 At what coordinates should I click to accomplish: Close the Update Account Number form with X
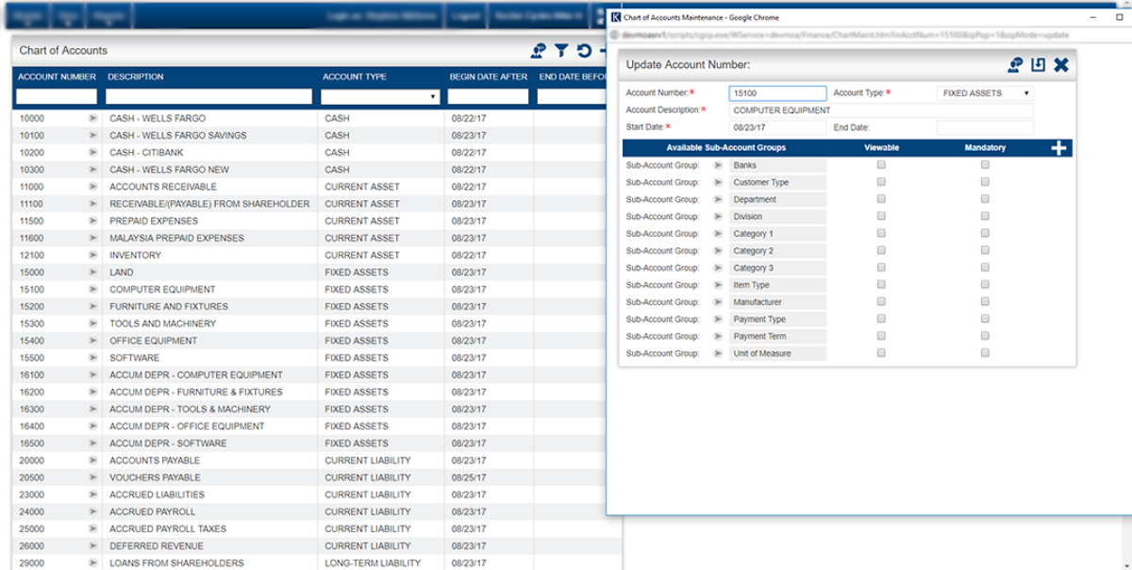(x=1061, y=65)
